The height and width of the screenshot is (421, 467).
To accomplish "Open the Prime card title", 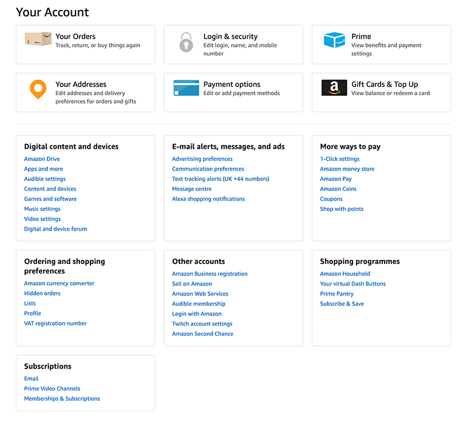I will [361, 36].
